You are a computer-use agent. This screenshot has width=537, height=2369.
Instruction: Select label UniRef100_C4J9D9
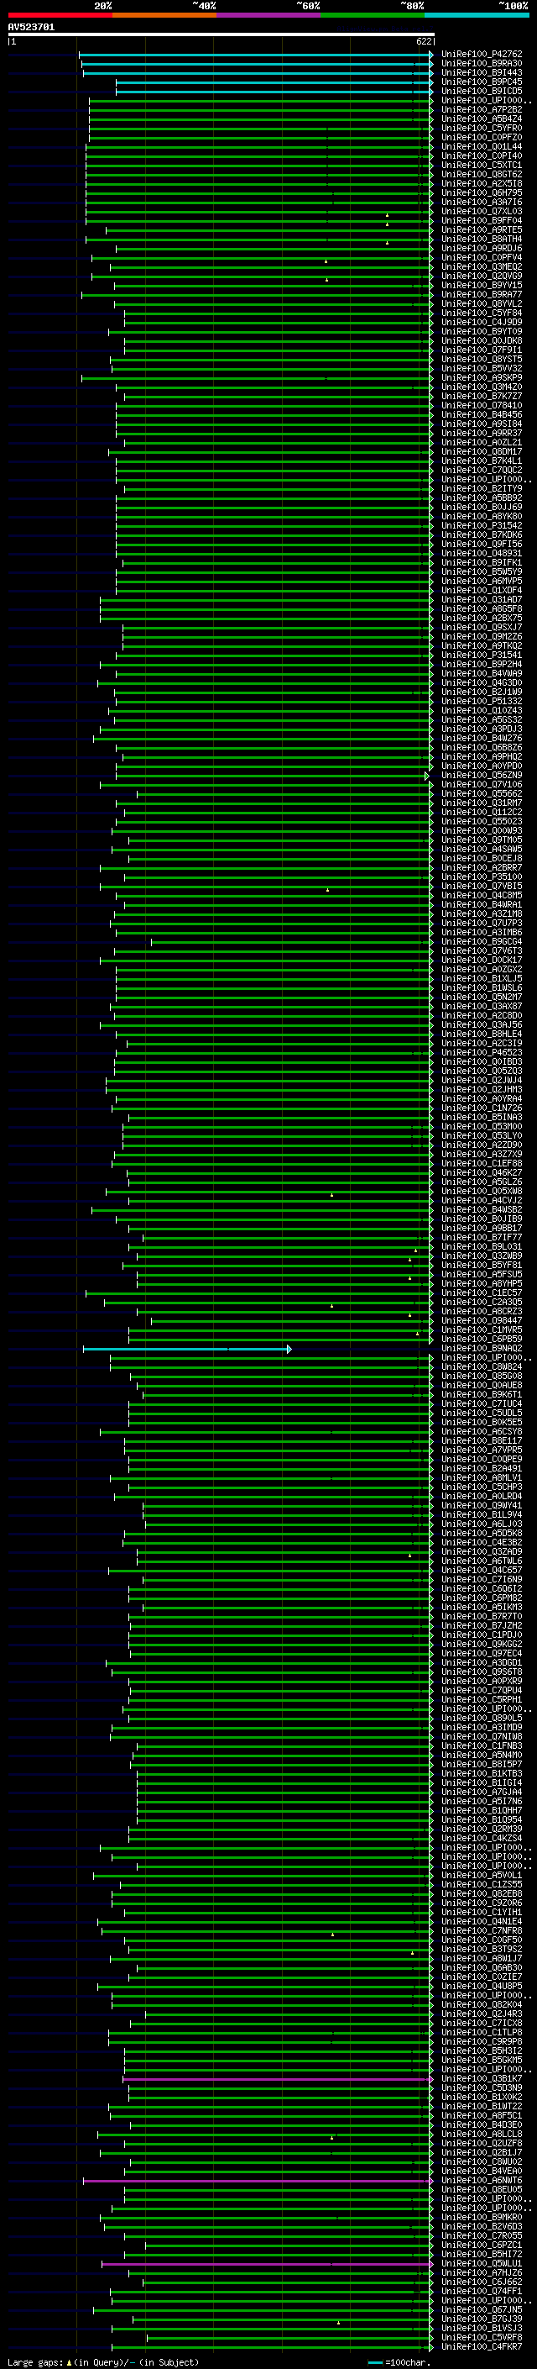coord(481,322)
